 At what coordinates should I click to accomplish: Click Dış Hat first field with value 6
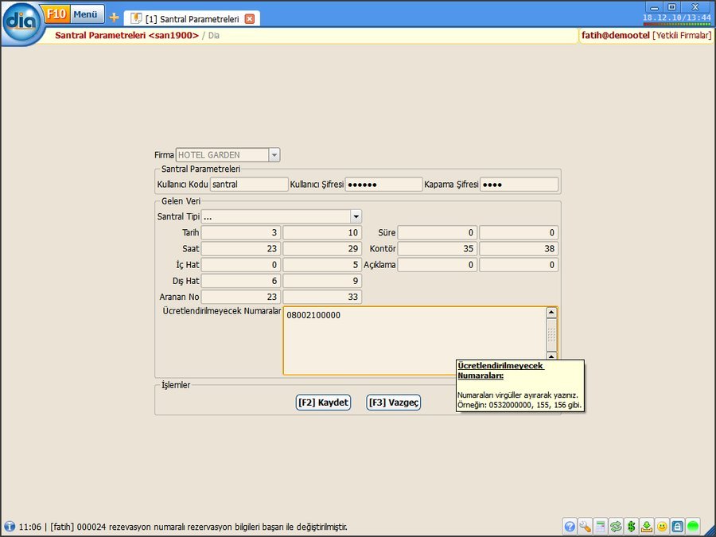coord(240,281)
